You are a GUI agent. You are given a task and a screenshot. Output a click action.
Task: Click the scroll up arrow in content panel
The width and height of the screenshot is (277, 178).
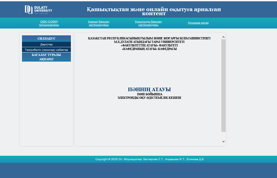pos(224,37)
